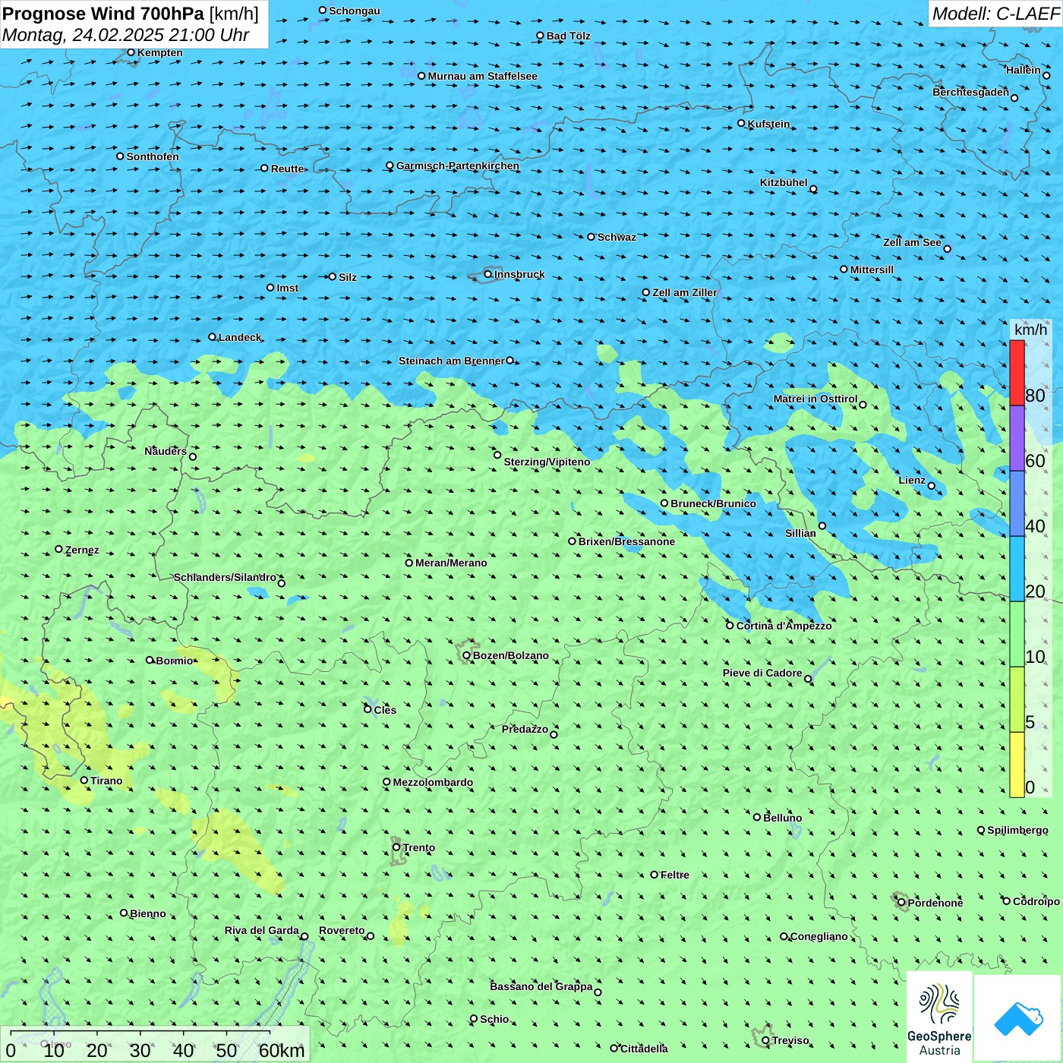Image resolution: width=1063 pixels, height=1063 pixels.
Task: Click the Imst label
Action: click(288, 288)
